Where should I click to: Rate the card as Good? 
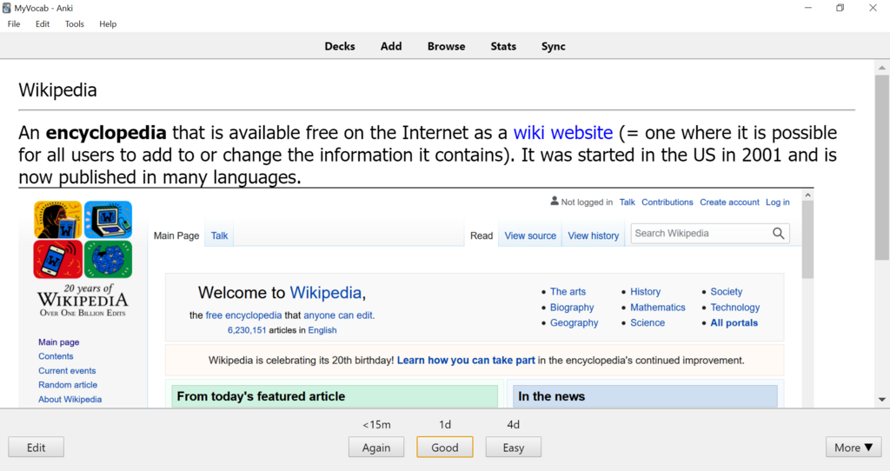[444, 448]
